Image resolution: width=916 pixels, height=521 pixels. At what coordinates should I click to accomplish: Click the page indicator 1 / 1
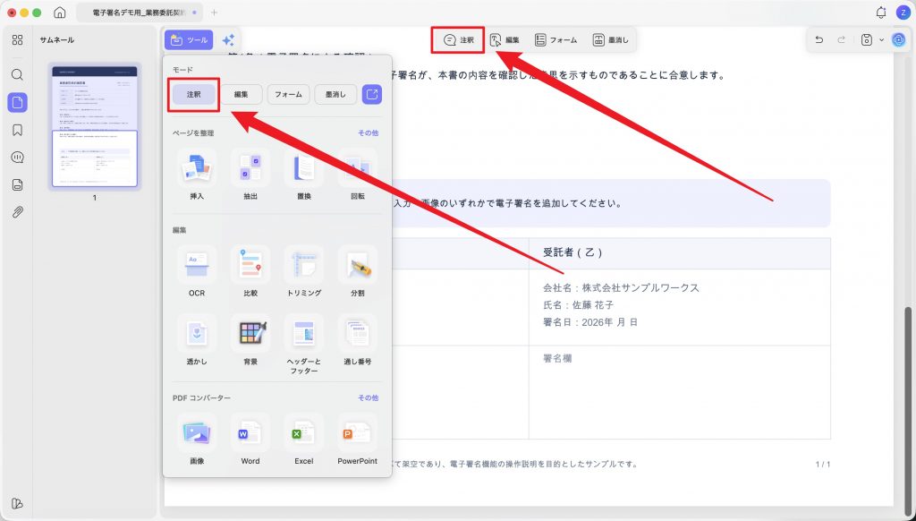point(823,465)
